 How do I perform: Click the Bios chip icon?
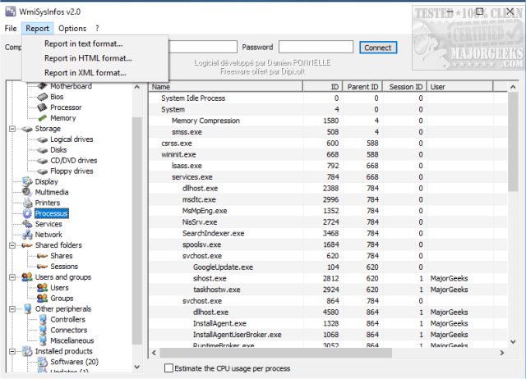coord(42,97)
